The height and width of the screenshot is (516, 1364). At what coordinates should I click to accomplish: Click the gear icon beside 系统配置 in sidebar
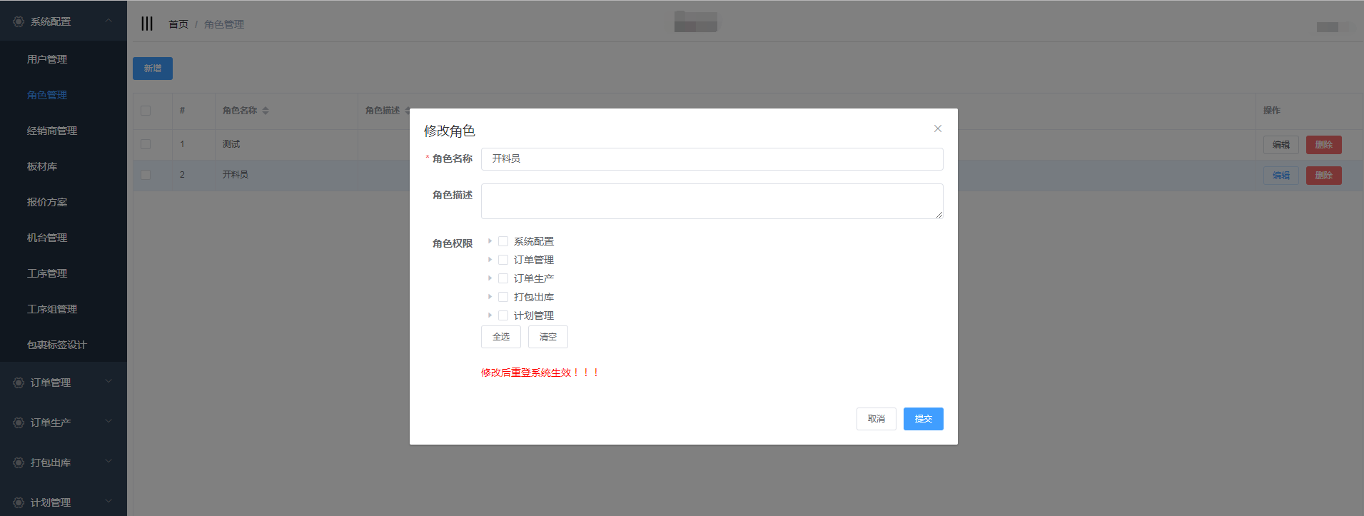(19, 21)
